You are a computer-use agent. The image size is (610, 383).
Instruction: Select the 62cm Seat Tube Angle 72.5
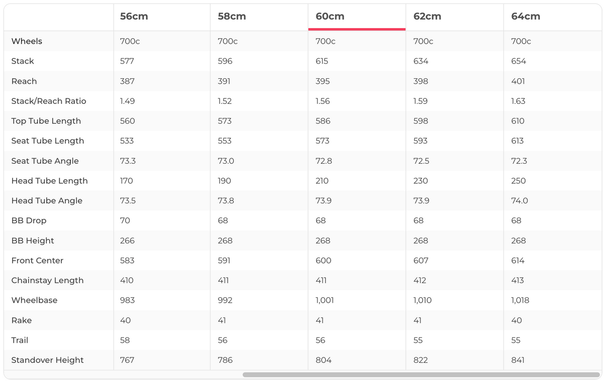click(421, 161)
